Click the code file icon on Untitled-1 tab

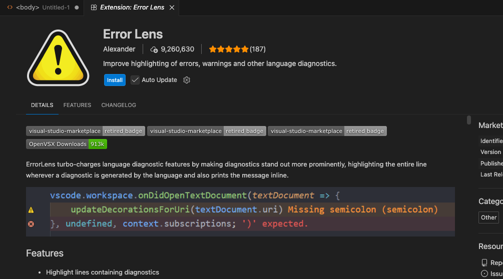click(10, 7)
